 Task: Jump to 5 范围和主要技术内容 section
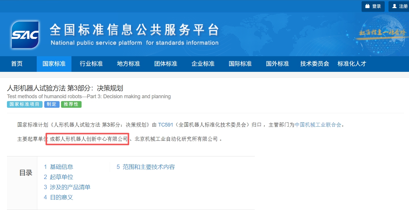(x=146, y=167)
